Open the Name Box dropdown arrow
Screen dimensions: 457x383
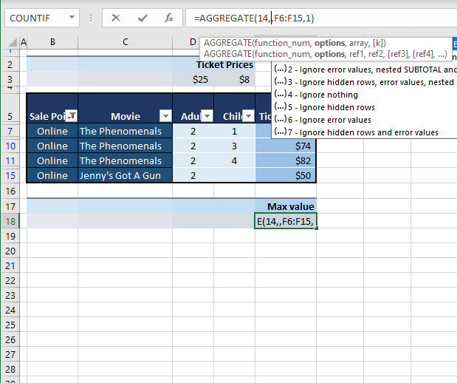(71, 17)
